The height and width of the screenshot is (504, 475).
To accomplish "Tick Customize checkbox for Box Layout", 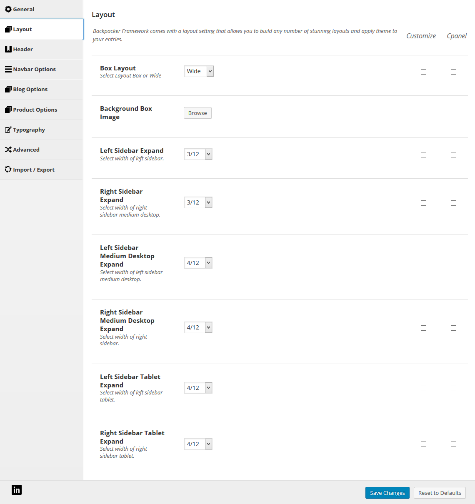I will (423, 72).
